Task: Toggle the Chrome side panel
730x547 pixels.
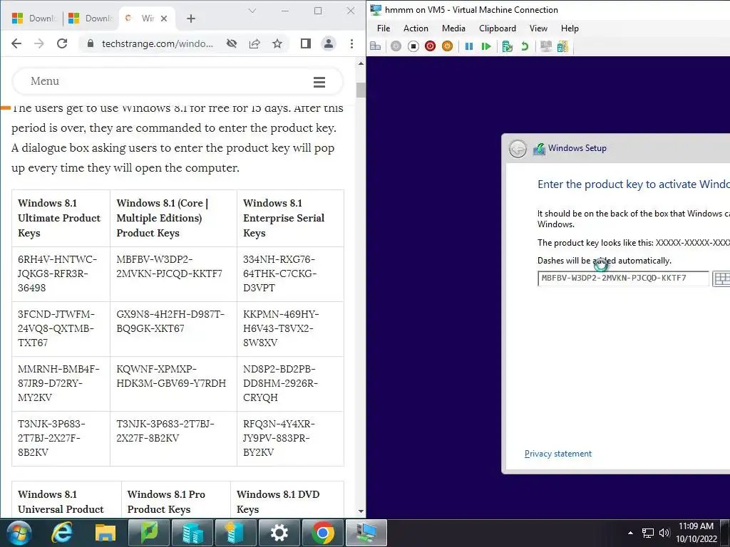Action: 305,43
